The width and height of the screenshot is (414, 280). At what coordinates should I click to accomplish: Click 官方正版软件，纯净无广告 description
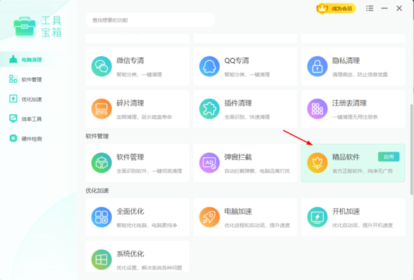(x=362, y=171)
